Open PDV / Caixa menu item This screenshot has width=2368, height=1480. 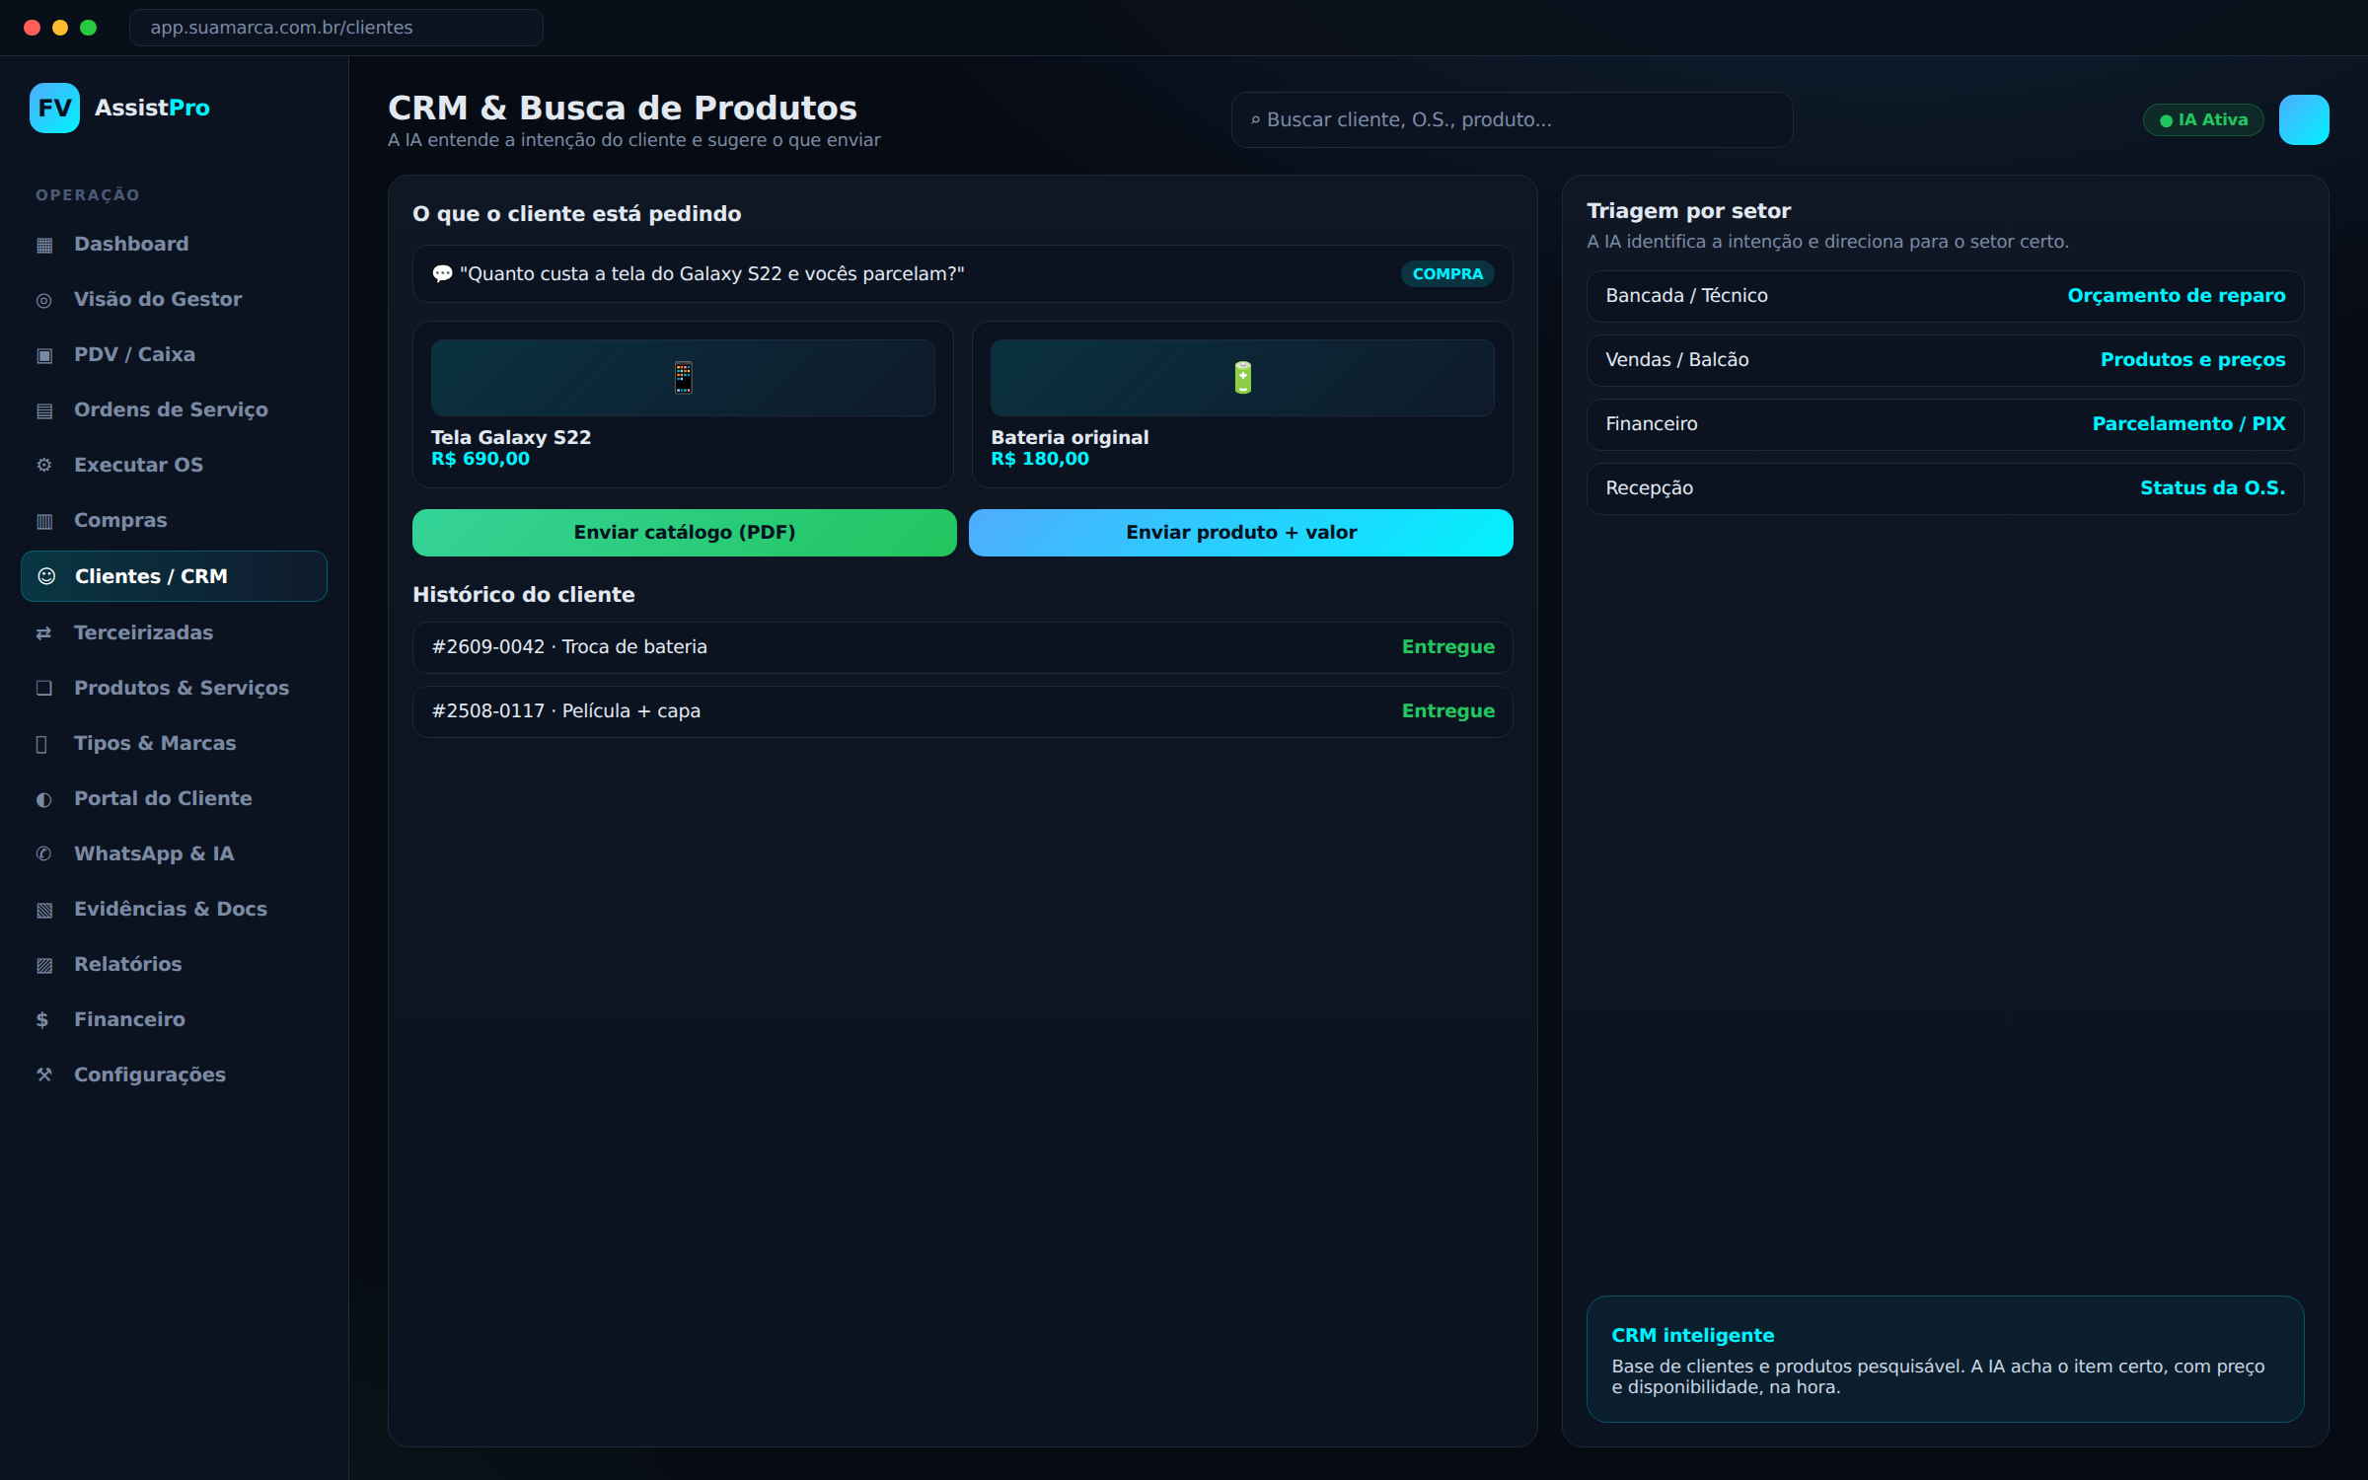point(174,354)
